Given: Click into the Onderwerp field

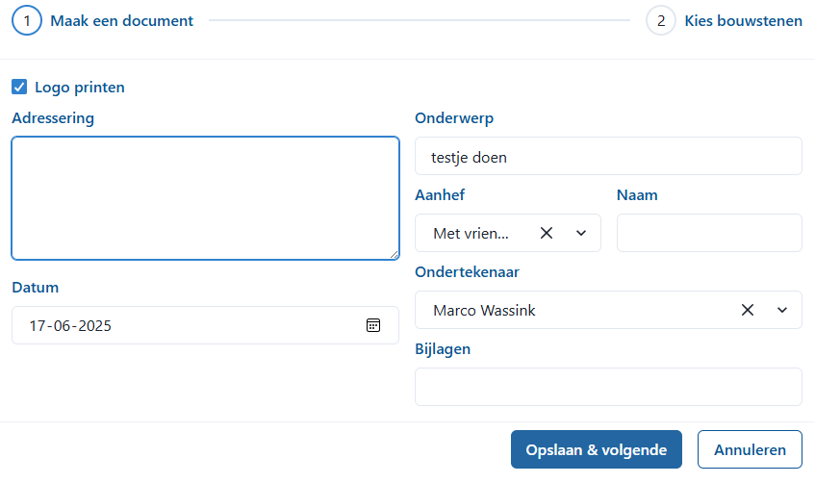Looking at the screenshot, I should pos(607,156).
